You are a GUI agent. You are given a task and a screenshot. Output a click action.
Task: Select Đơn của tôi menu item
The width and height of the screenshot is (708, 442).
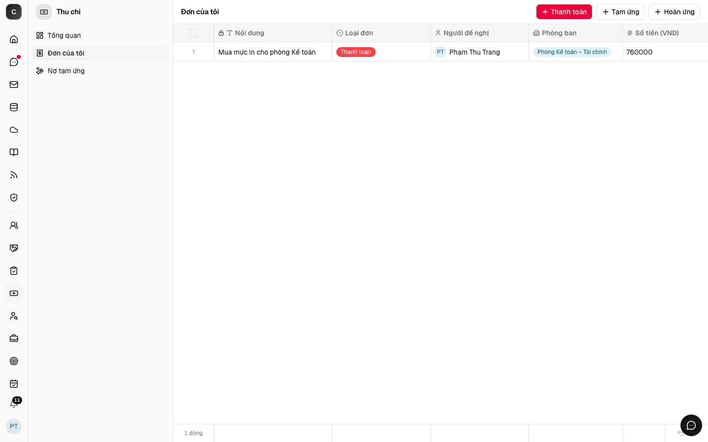(x=100, y=53)
